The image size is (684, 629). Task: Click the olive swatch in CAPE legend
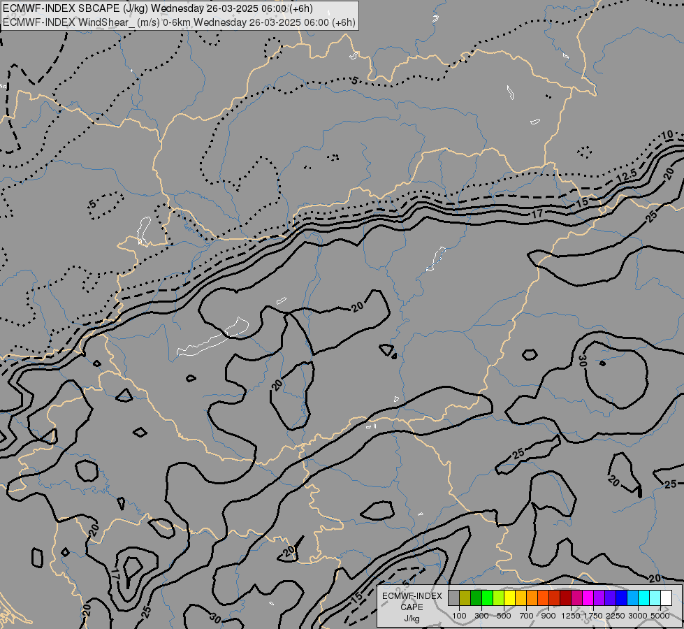(465, 598)
